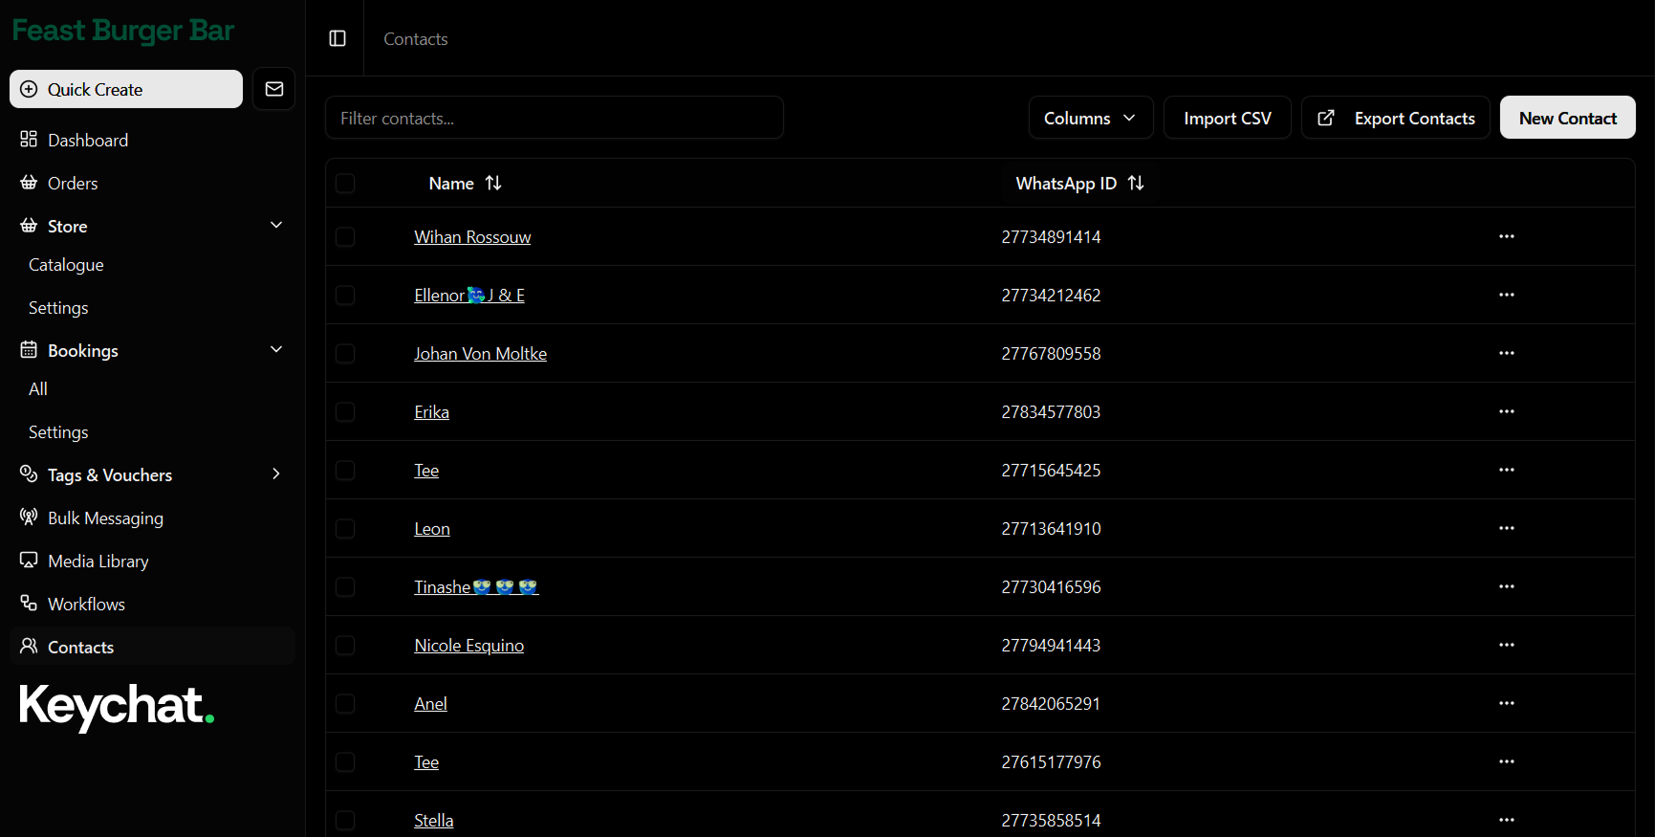Click the external link icon on Export Contacts
The image size is (1655, 837).
1326,117
